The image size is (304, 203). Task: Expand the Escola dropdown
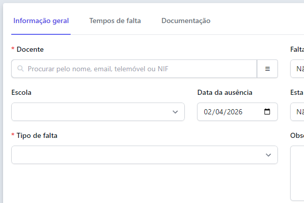pos(98,112)
